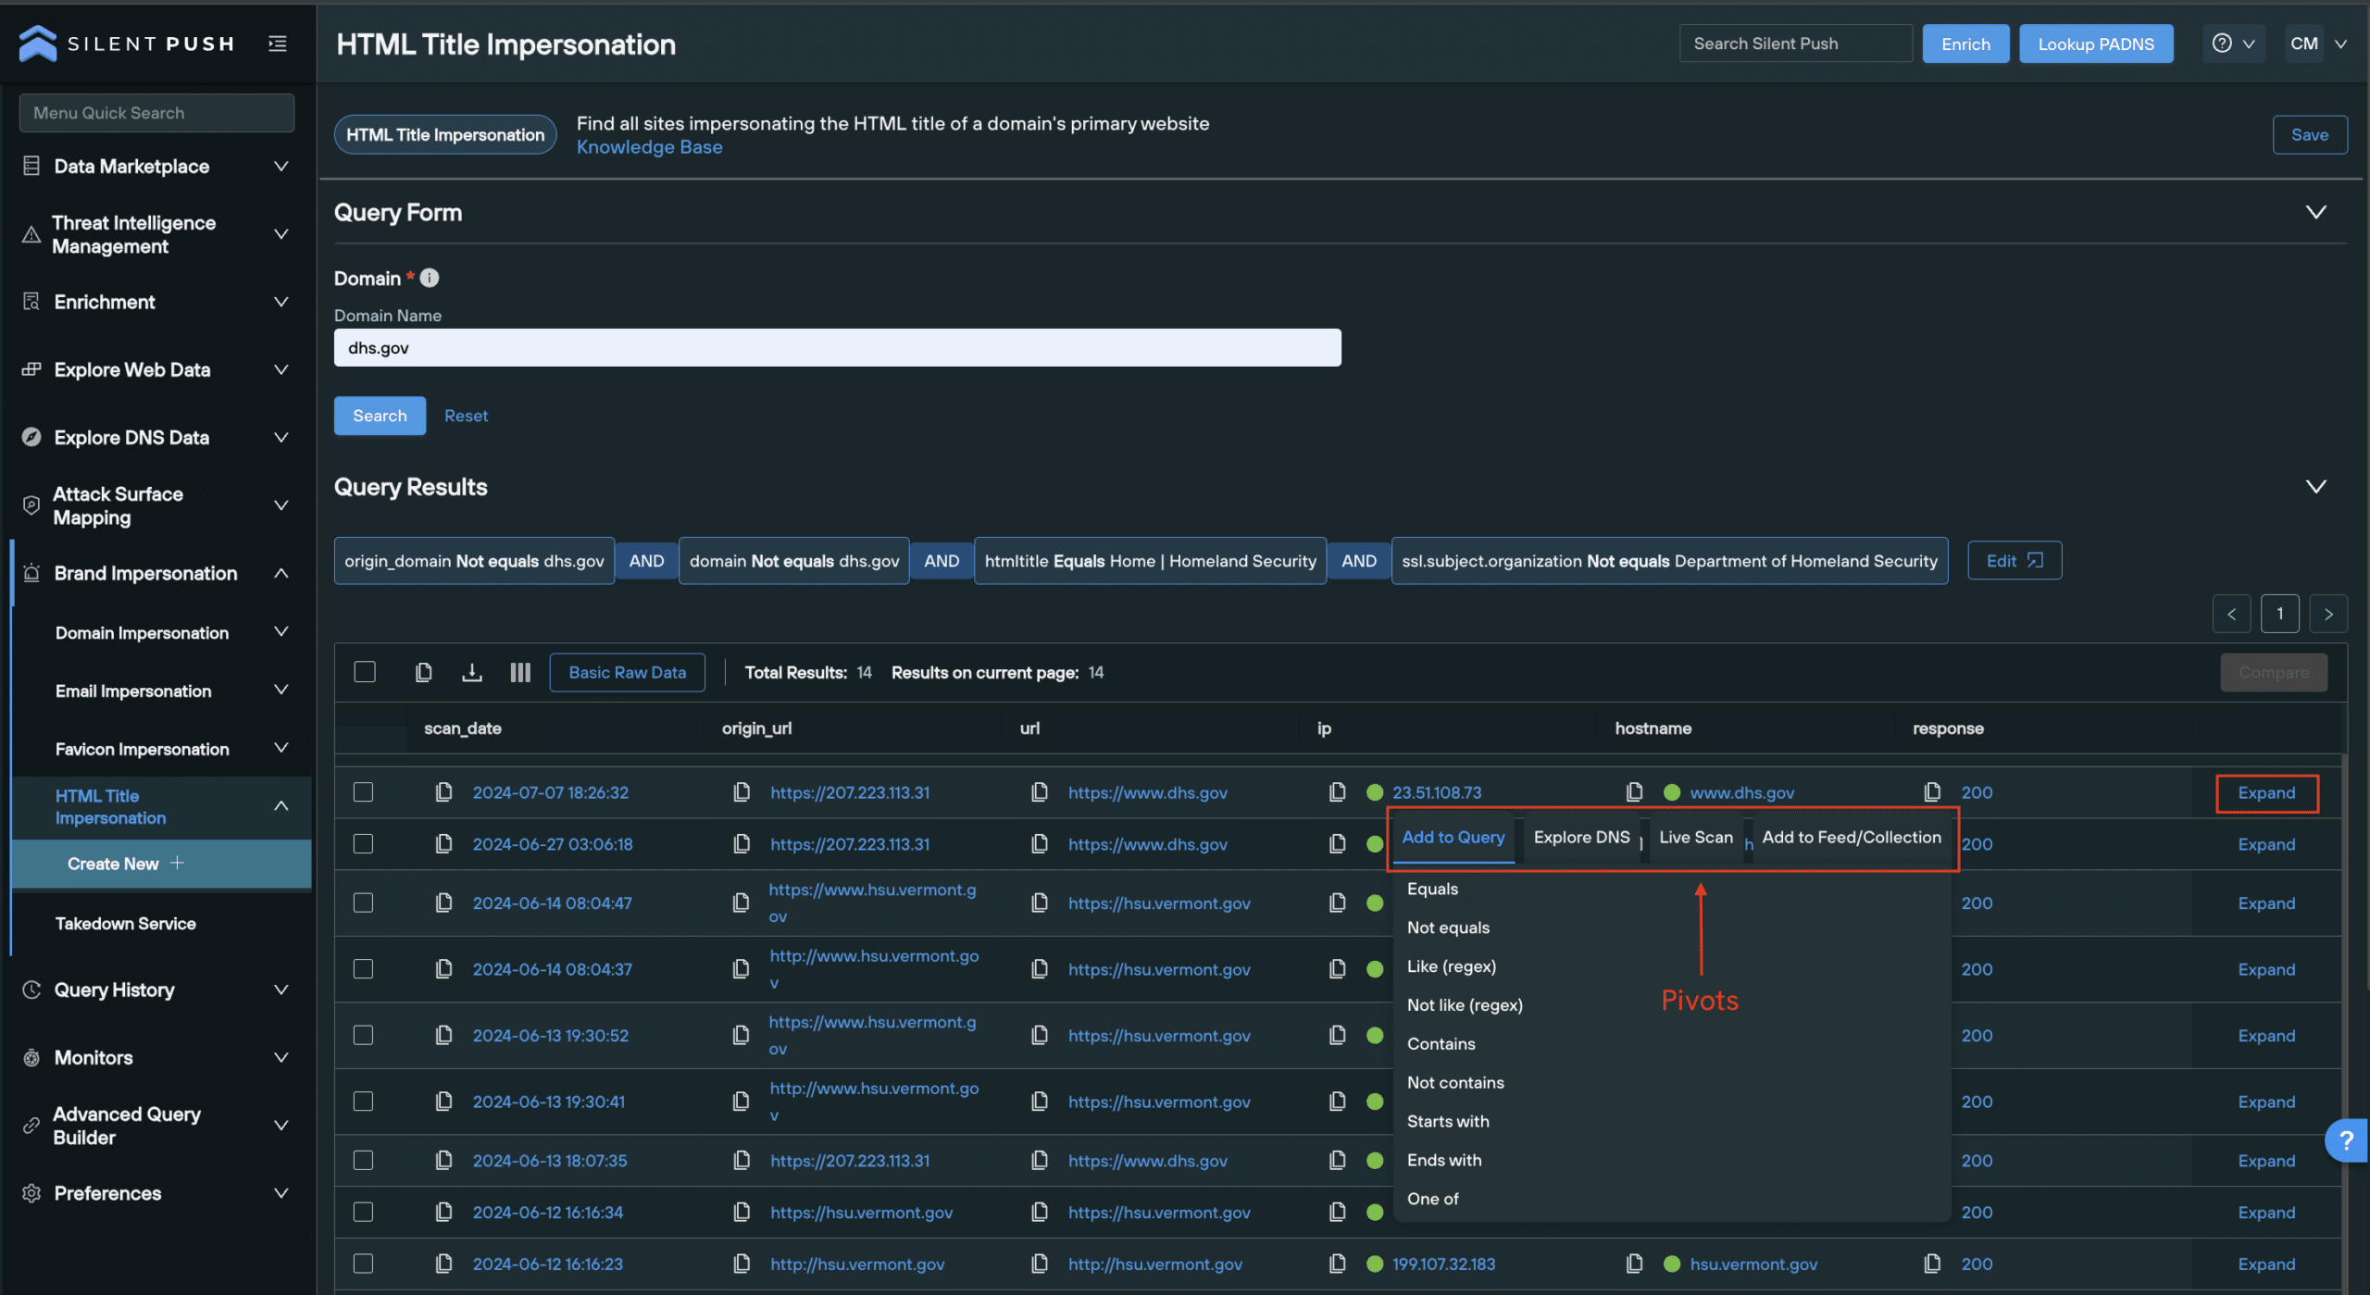Image resolution: width=2370 pixels, height=1295 pixels.
Task: Expand Domain Impersonation submenu chevron
Action: [x=281, y=632]
